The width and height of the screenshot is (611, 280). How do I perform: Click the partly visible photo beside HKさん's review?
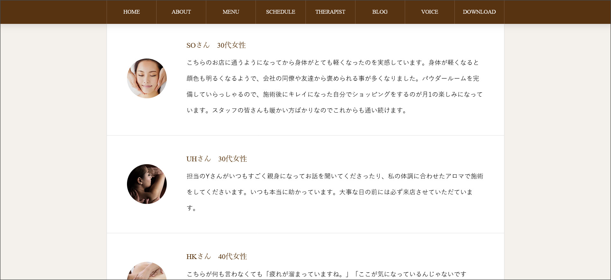tap(147, 271)
